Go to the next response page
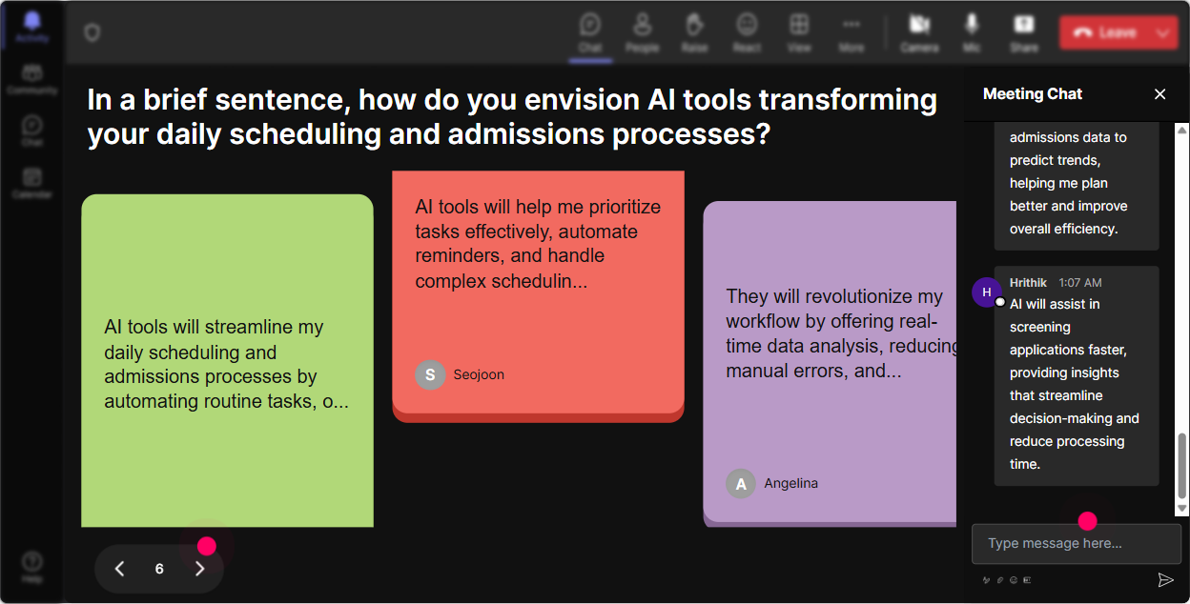 point(199,569)
